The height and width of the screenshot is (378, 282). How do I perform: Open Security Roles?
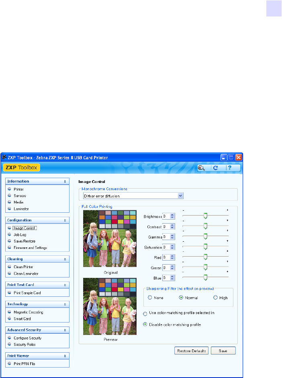click(25, 345)
